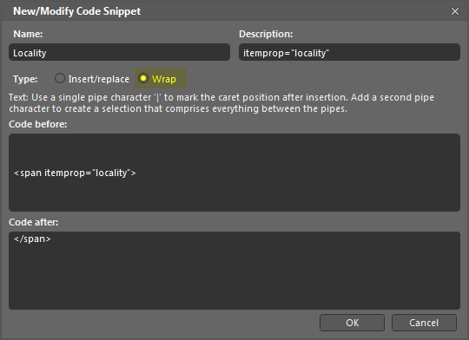Click inside the Code after text area
This screenshot has height=340, width=469.
click(234, 271)
